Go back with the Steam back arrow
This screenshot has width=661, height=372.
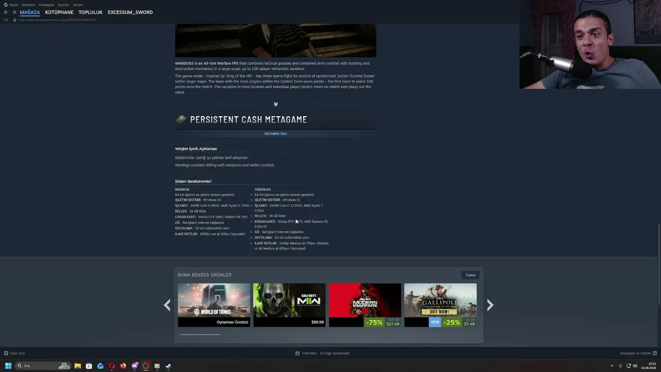[6, 12]
